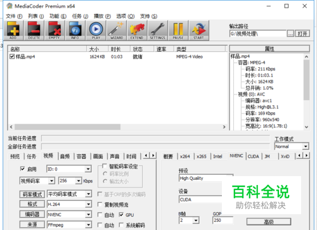Click the ADD file toolbar icon
Image resolution: width=317 pixels, height=230 pixels.
pyautogui.click(x=13, y=30)
